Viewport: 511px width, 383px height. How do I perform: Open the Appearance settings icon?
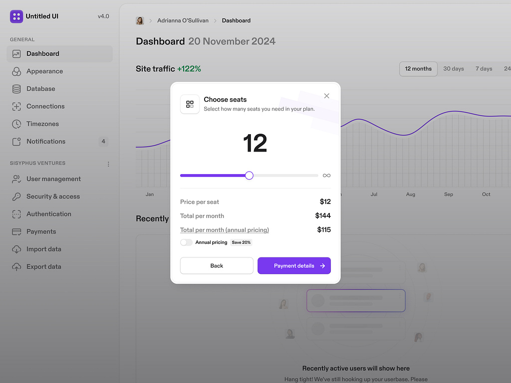pos(16,71)
